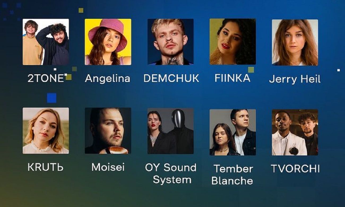Select the Moisei portrait thumbnail
The image size is (345, 207).
click(x=108, y=131)
